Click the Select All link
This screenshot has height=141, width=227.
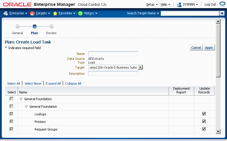(x=13, y=83)
